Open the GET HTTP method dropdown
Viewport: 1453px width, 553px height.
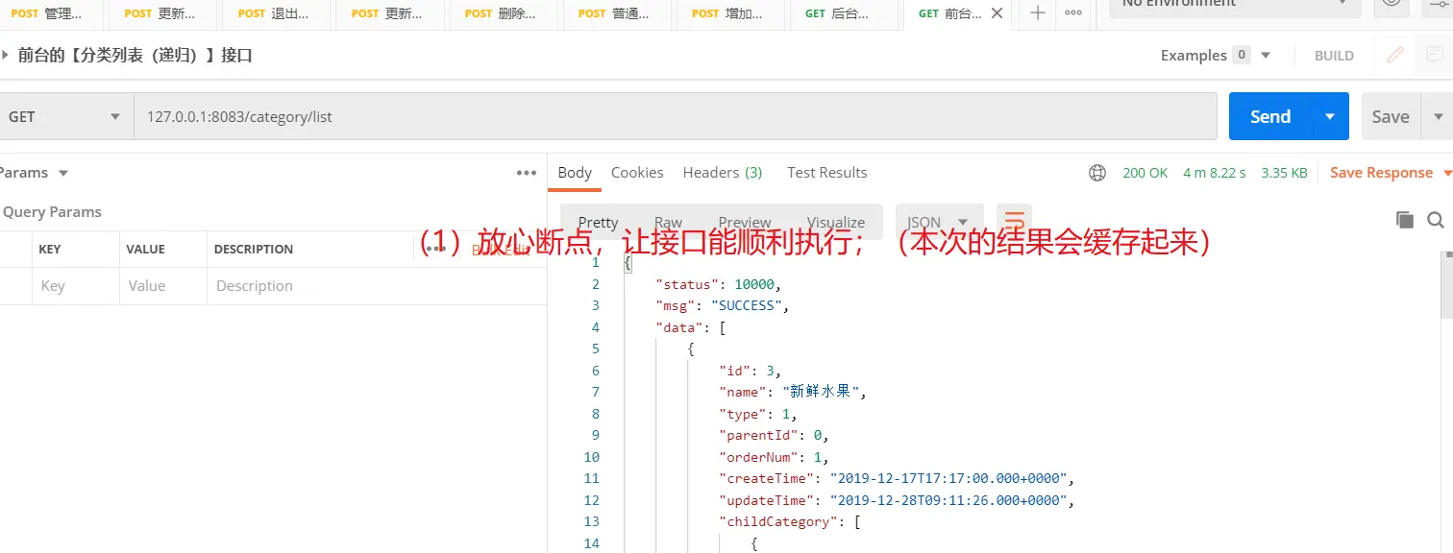pyautogui.click(x=64, y=117)
